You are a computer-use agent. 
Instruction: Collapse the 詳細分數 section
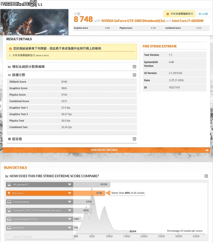[135, 75]
